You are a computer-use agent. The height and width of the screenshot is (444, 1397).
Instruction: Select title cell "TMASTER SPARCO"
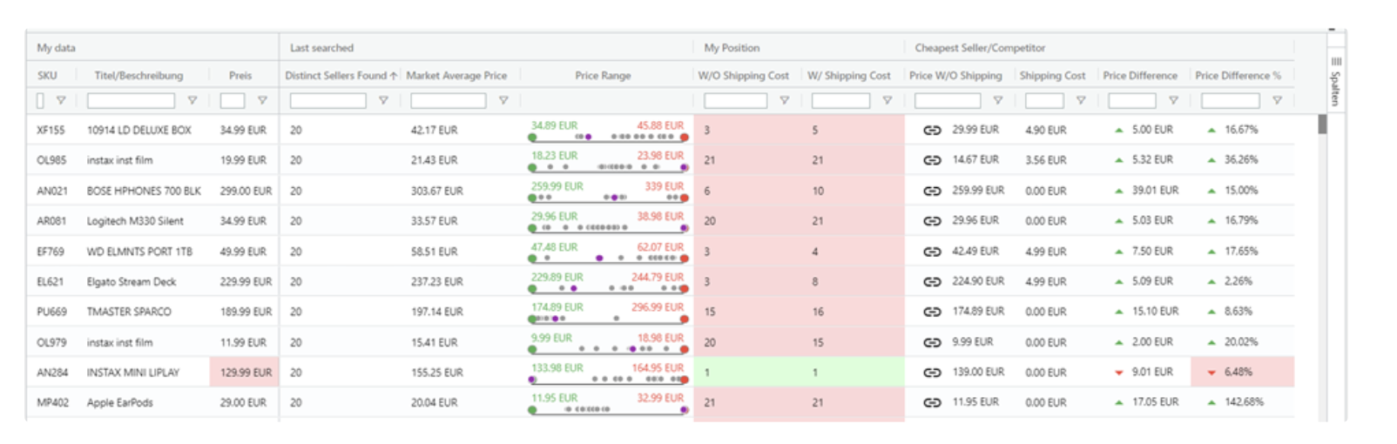pyautogui.click(x=129, y=312)
